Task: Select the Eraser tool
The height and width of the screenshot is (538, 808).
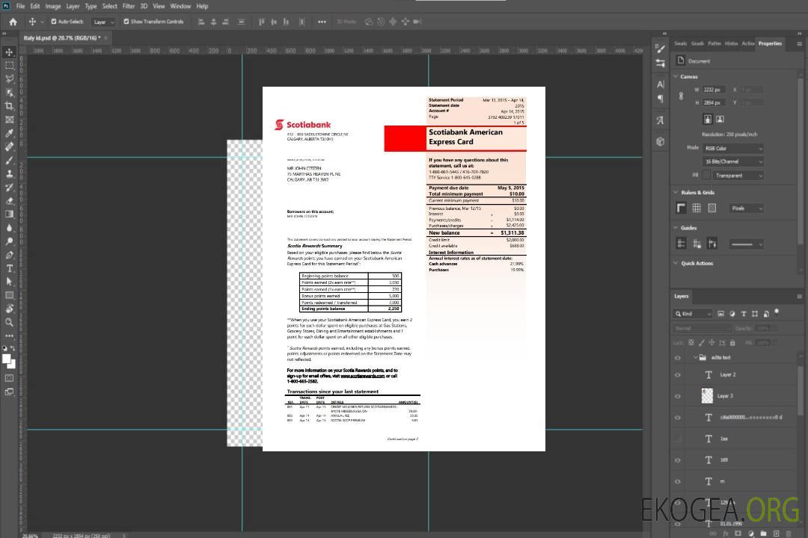Action: tap(9, 200)
